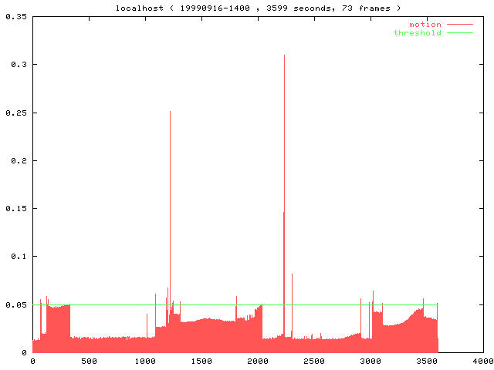This screenshot has width=494, height=370.
Task: Click the "motion" legend label
Action: click(425, 25)
